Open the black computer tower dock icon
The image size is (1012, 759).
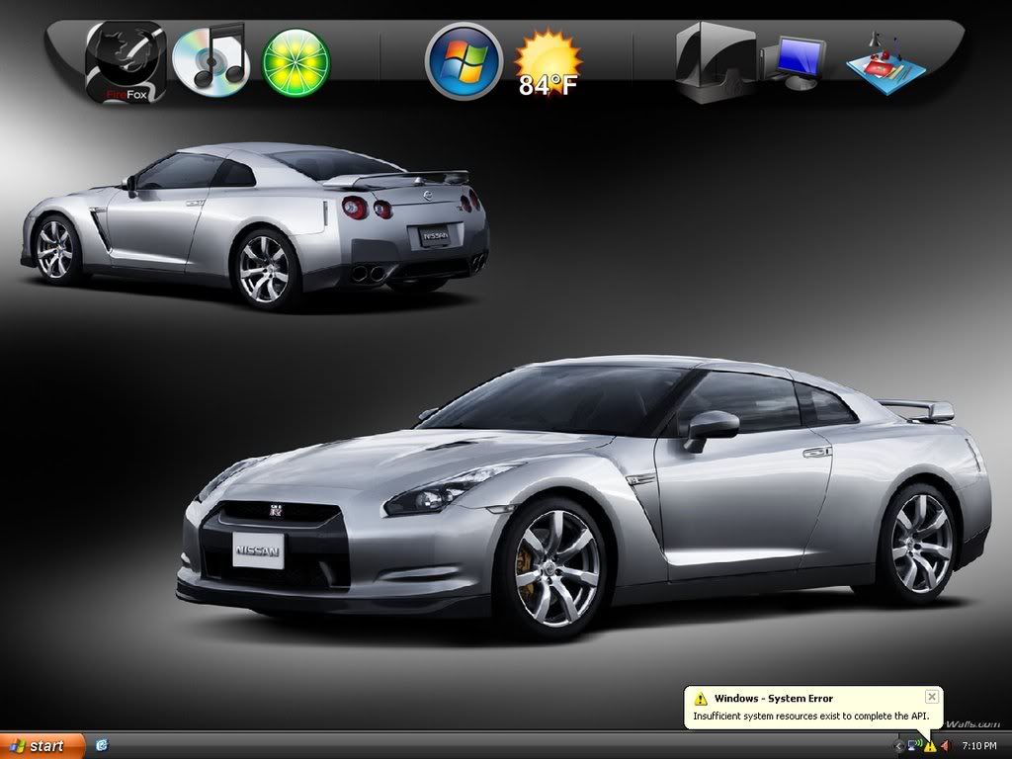pyautogui.click(x=715, y=62)
